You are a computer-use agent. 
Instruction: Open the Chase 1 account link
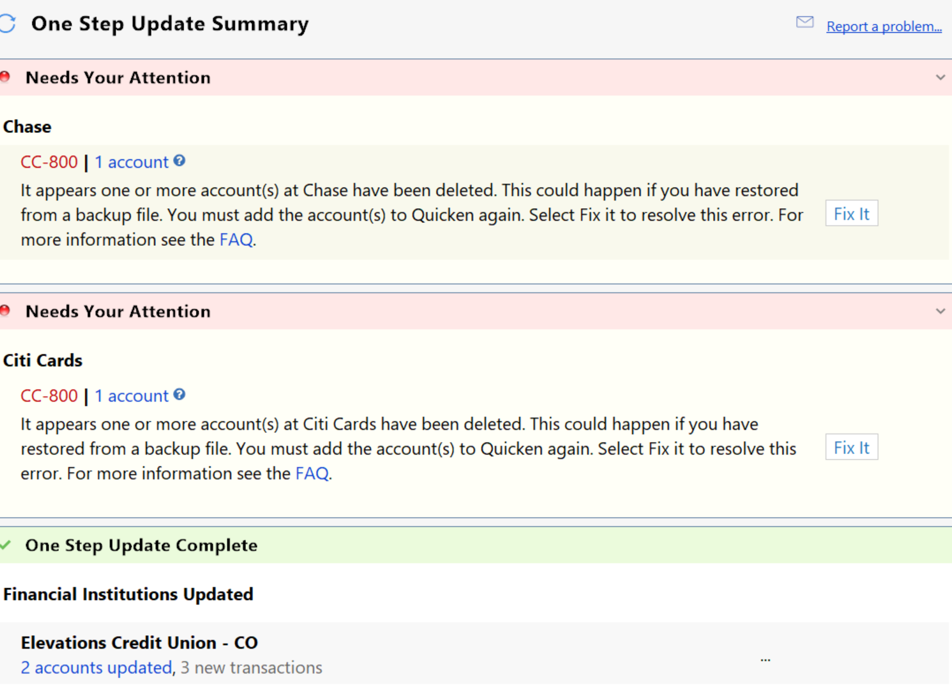[131, 162]
